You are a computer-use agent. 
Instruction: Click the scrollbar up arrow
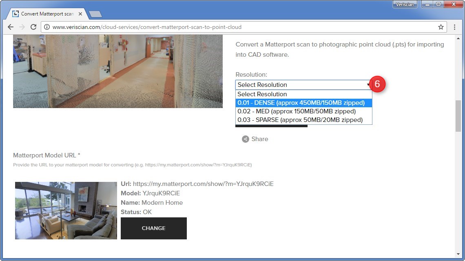[458, 38]
